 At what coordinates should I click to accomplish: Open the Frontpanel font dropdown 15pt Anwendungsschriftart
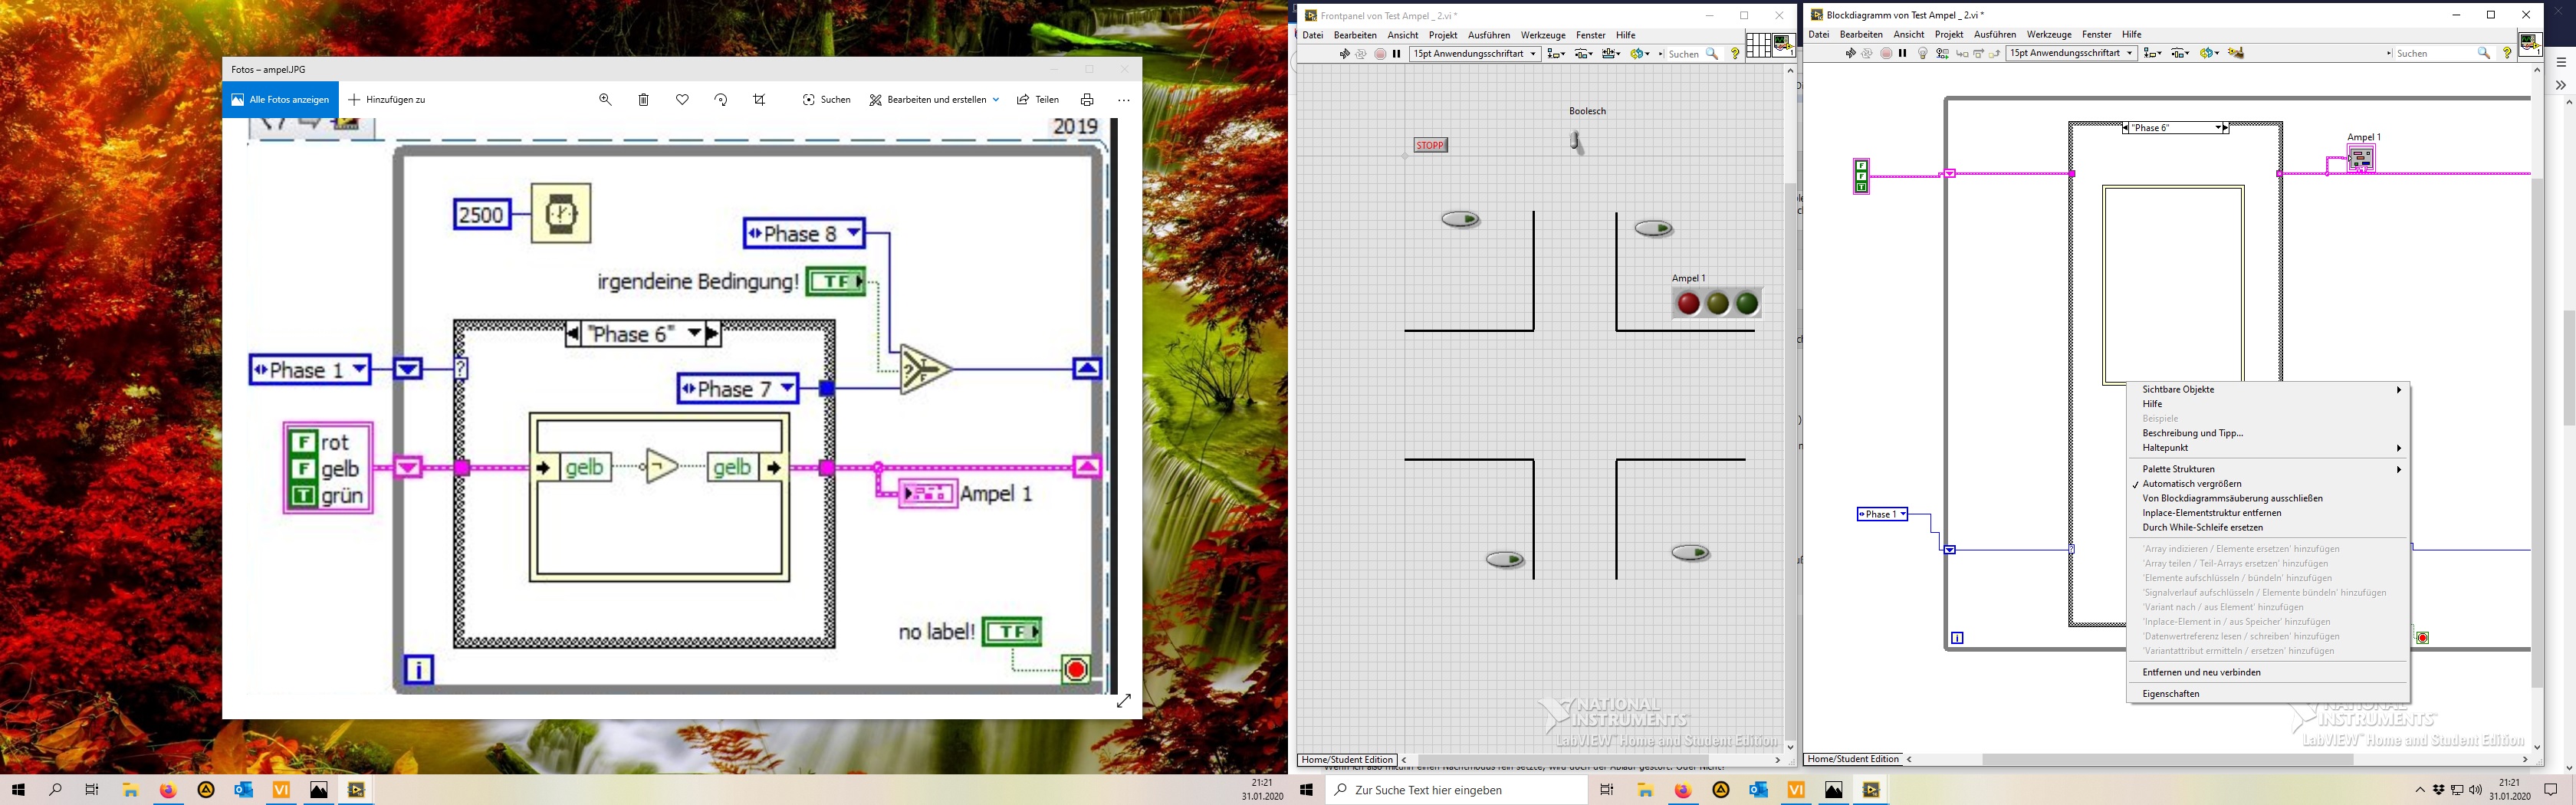pos(1475,54)
